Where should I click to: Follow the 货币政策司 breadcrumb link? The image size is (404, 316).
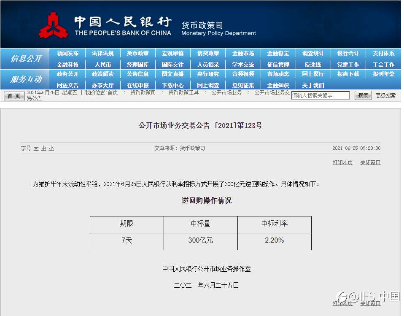pos(143,92)
